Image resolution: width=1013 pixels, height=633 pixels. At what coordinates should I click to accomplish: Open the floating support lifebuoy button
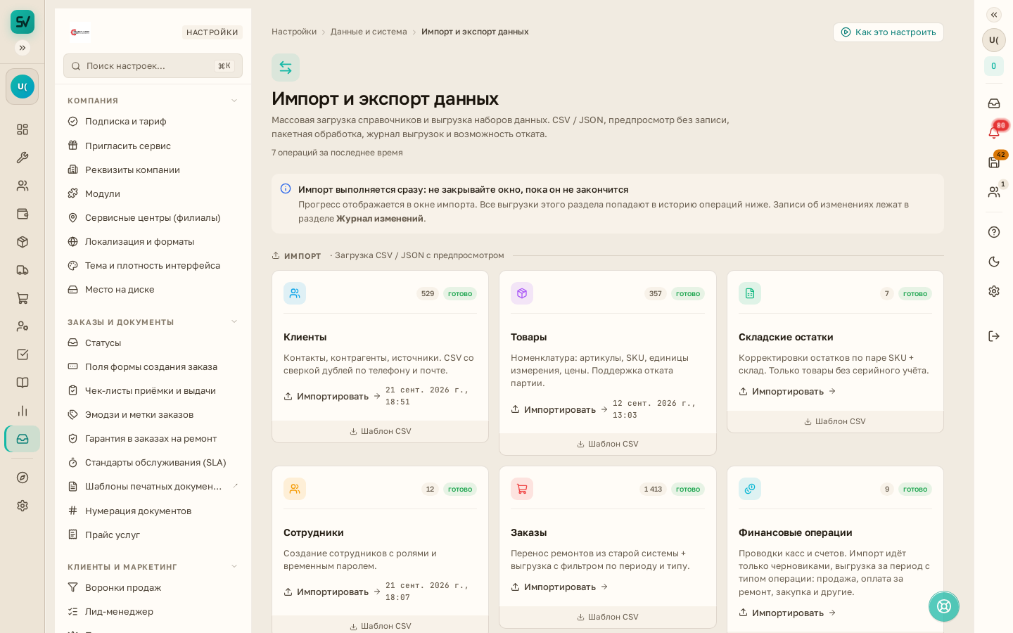tap(944, 606)
